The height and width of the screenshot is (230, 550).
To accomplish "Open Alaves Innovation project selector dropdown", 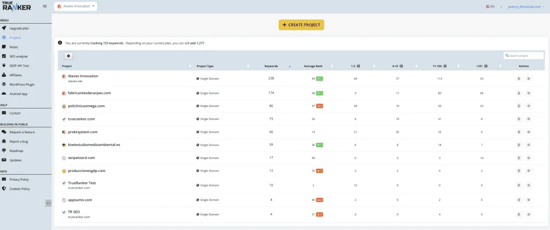I will (76, 6).
